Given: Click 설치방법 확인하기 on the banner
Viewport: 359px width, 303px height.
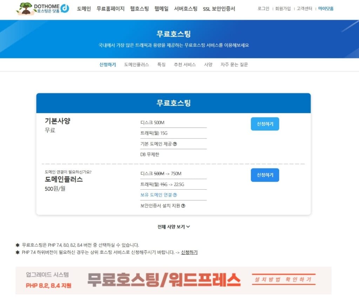Looking at the screenshot, I should (x=284, y=280).
